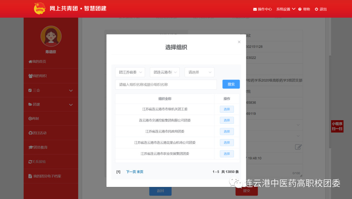352x199 pixels.
Task: Click the blue 搜索 button
Action: click(231, 84)
